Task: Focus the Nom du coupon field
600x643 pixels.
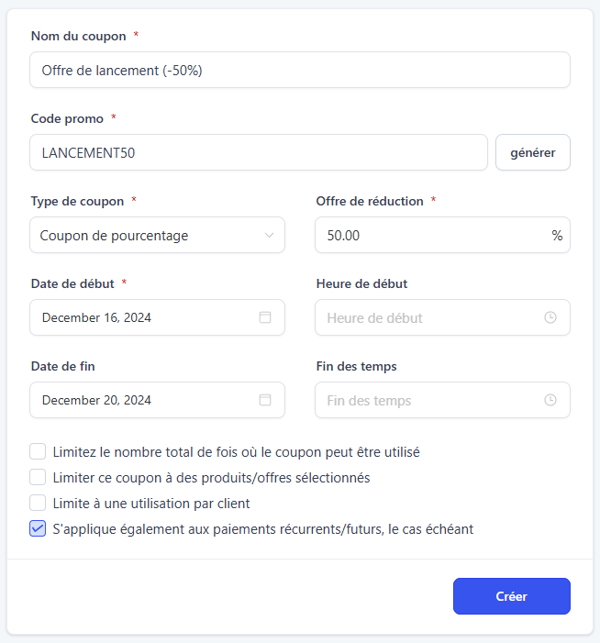Action: [x=300, y=70]
